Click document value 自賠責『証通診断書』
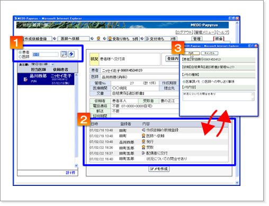269x206 pixels. [129, 93]
